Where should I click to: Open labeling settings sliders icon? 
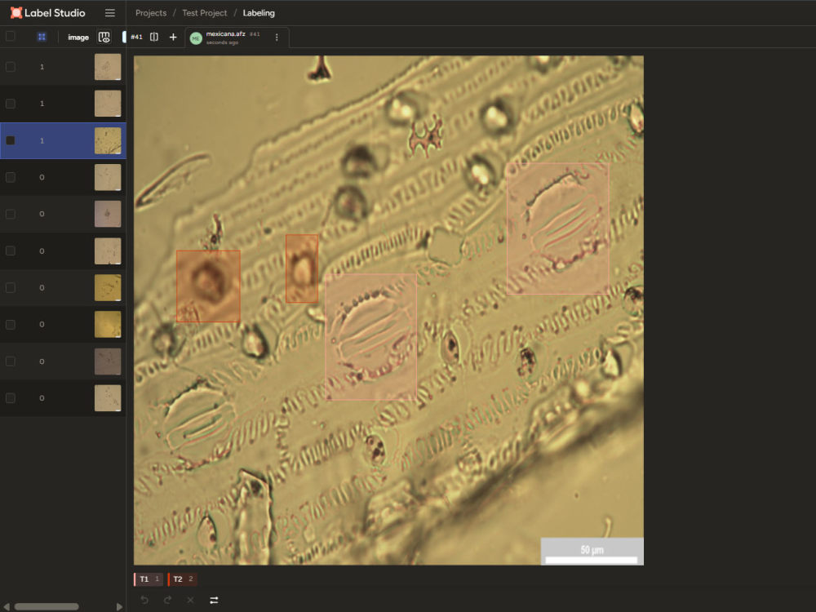[x=213, y=600]
